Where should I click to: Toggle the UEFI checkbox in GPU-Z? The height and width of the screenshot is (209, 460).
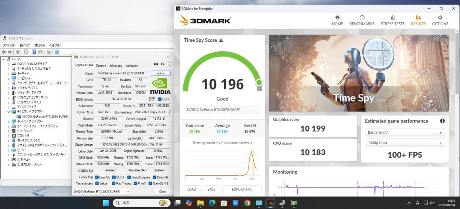point(160,99)
